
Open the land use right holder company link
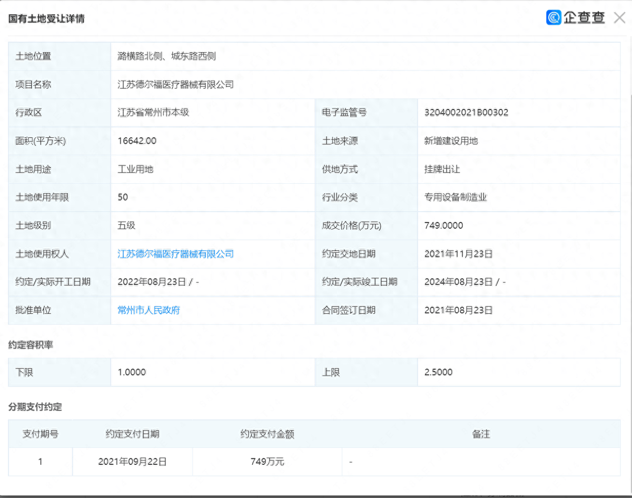pos(175,254)
